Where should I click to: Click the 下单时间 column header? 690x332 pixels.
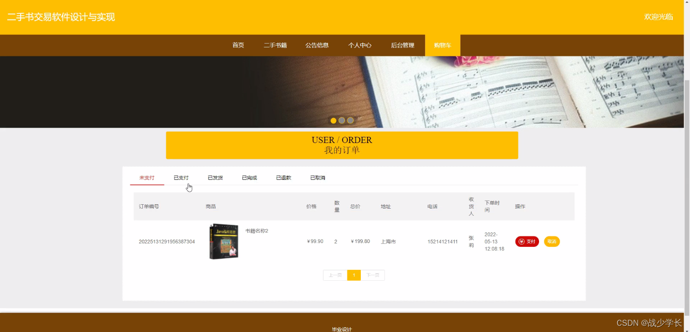[x=492, y=206]
